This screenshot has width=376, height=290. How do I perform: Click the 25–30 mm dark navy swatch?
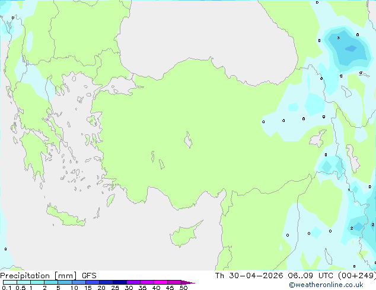pos(120,282)
